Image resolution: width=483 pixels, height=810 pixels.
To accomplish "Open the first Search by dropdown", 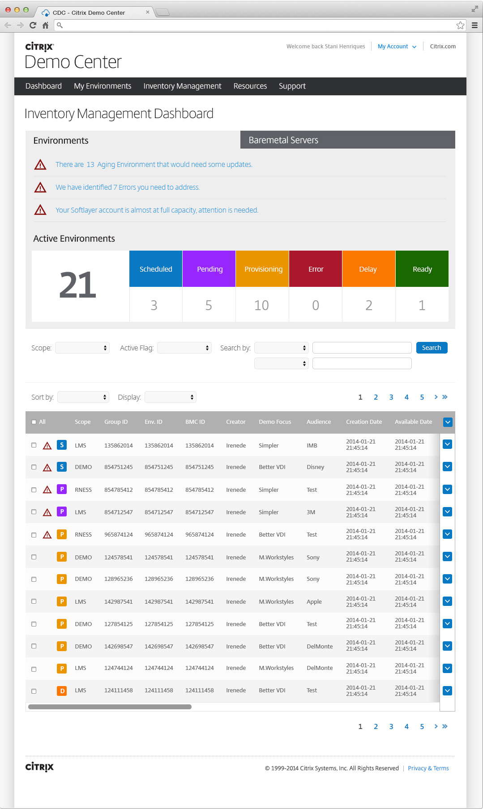I will click(282, 348).
